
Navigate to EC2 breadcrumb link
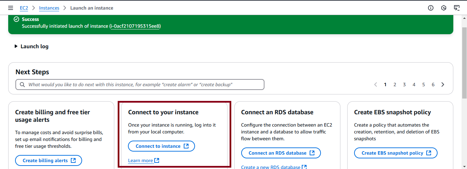point(24,8)
